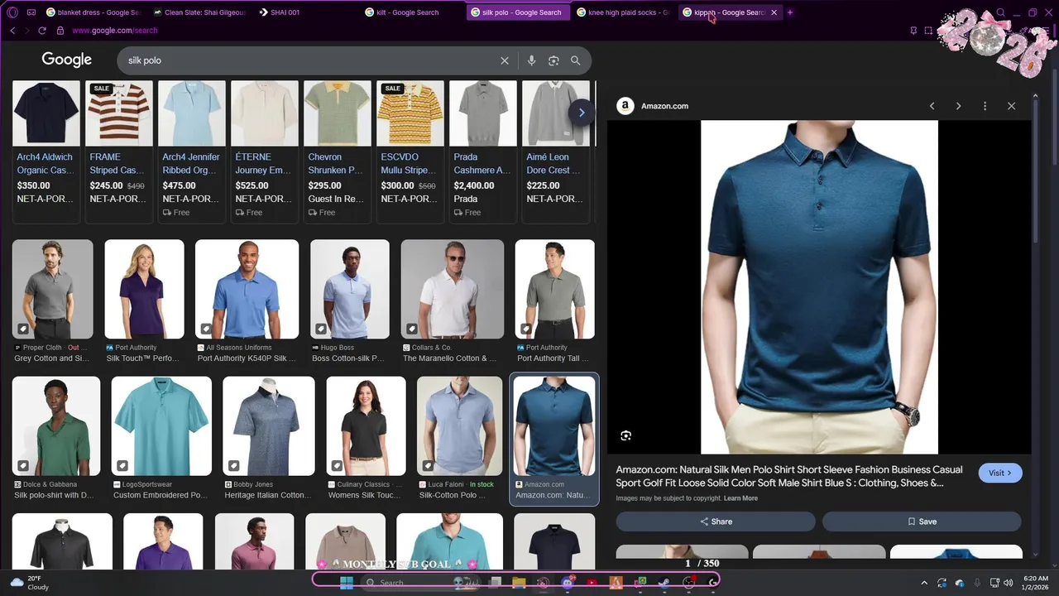1059x596 pixels.
Task: Open YouTube app from taskbar
Action: tap(591, 582)
